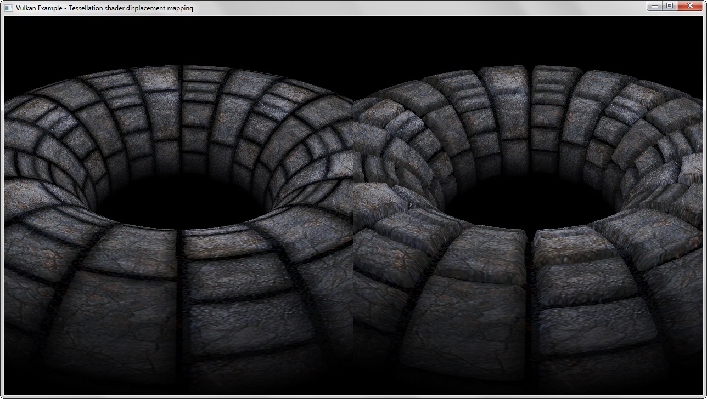Click the application icon in the title bar
The image size is (707, 399).
click(x=8, y=8)
